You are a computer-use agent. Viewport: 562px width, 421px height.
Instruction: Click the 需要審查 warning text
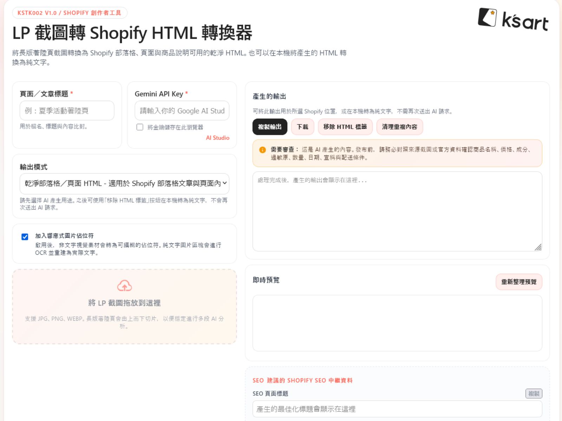(400, 154)
